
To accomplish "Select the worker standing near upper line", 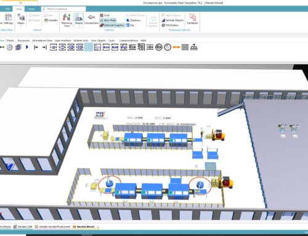I will click(202, 134).
